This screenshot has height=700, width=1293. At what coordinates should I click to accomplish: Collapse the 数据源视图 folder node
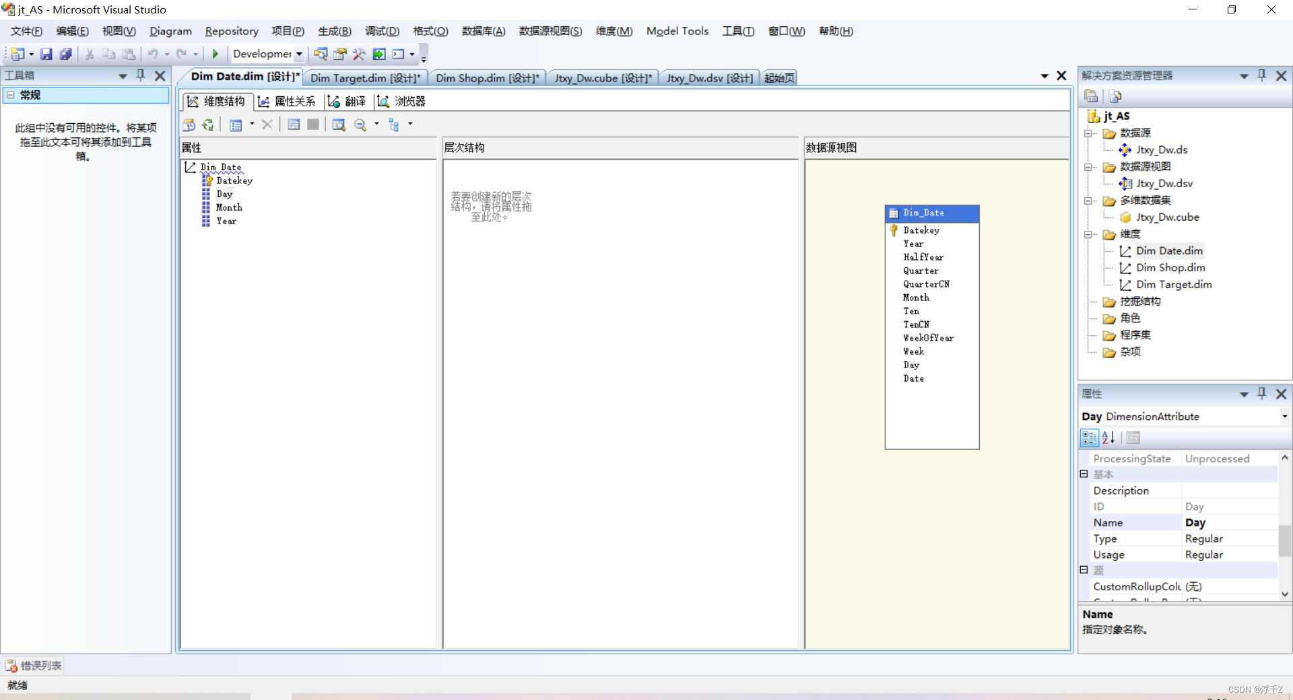1088,167
